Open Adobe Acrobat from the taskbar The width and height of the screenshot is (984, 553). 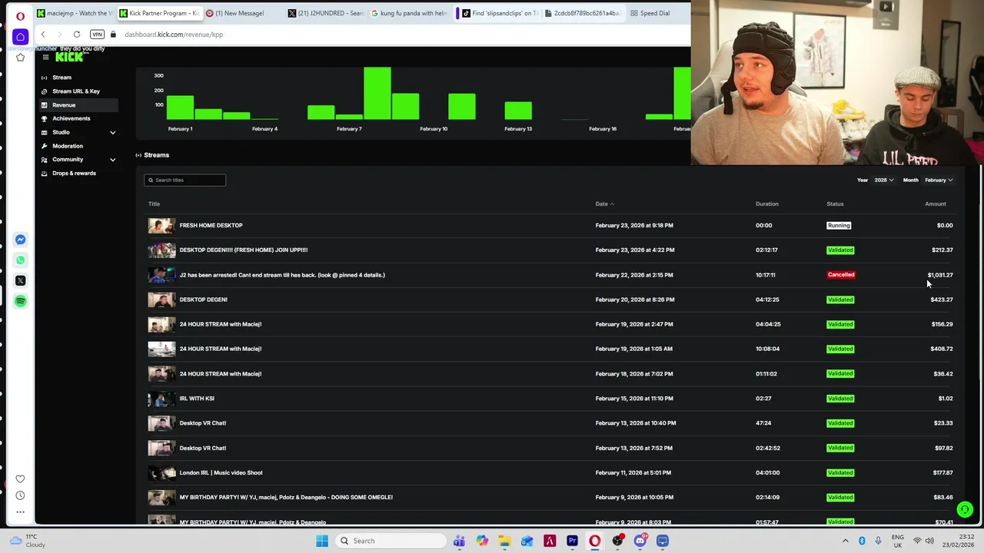click(550, 541)
